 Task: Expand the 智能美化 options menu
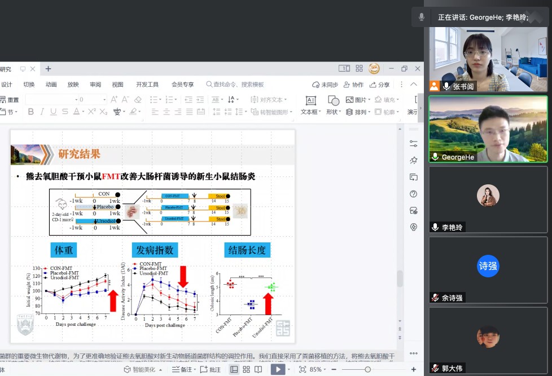tap(161, 370)
